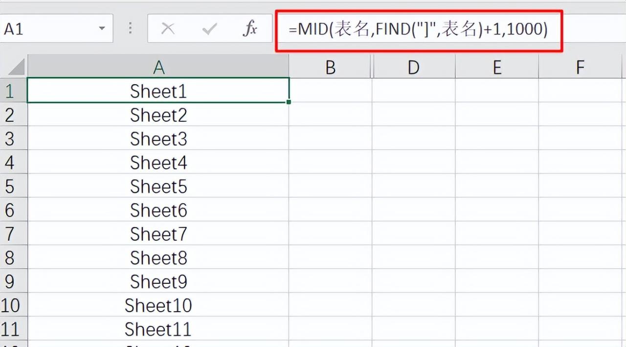Screen dimensions: 626x347
Task: Click the formula bar three-dot grip handle
Action: pyautogui.click(x=130, y=28)
